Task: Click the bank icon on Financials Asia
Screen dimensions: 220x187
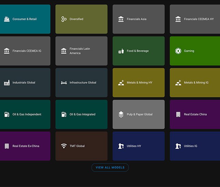Action: (121, 19)
